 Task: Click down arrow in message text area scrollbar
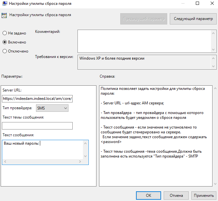click(85, 156)
